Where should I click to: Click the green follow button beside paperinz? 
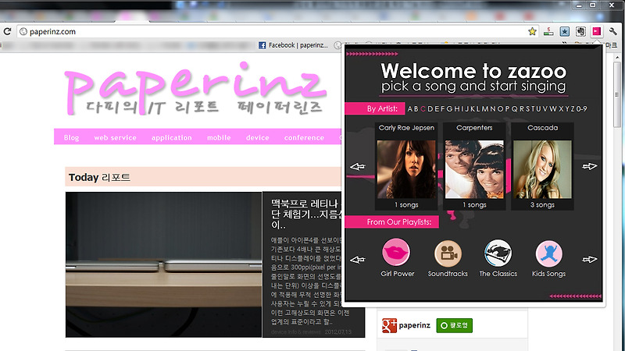(455, 325)
